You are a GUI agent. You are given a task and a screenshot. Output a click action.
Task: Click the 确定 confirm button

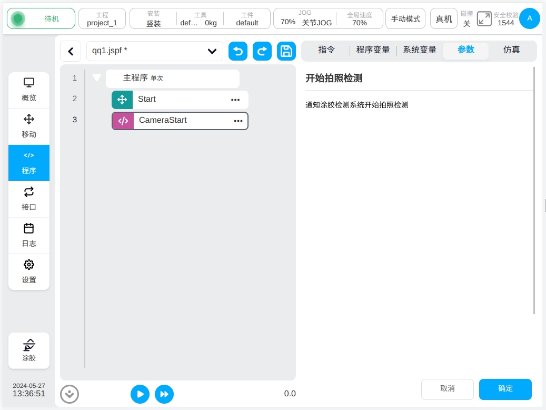(505, 389)
